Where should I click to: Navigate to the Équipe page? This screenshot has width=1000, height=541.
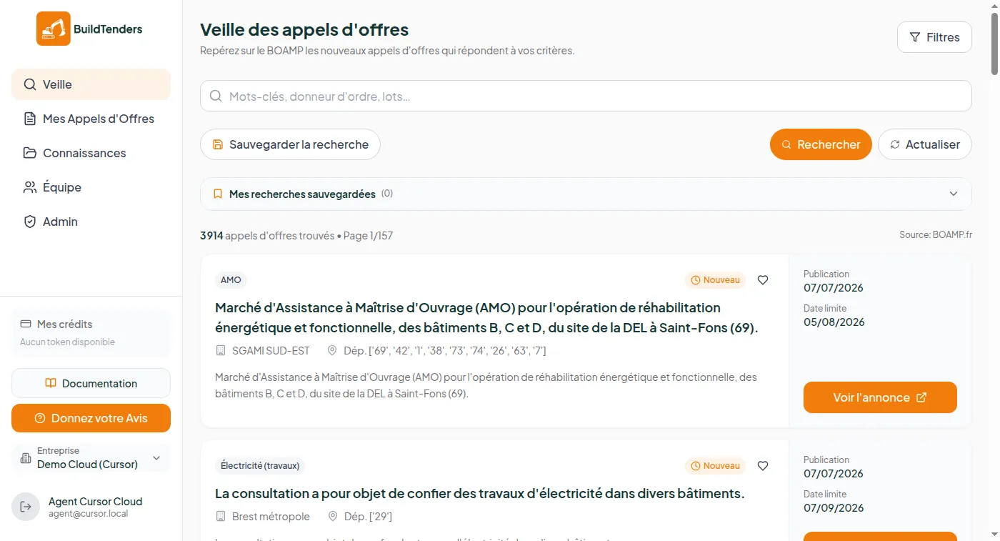click(91, 187)
